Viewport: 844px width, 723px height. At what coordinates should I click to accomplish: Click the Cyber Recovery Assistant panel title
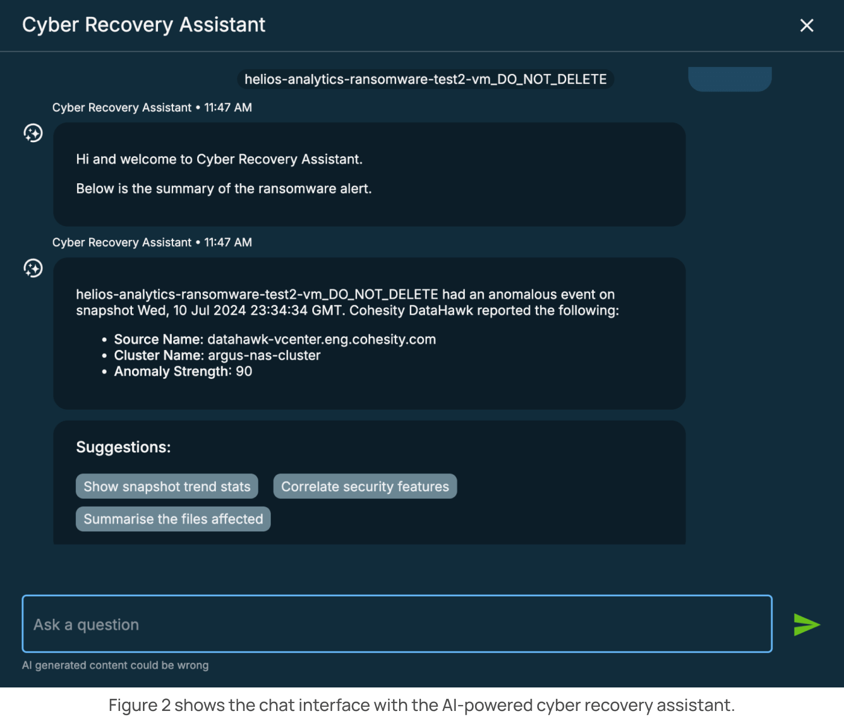pyautogui.click(x=143, y=25)
